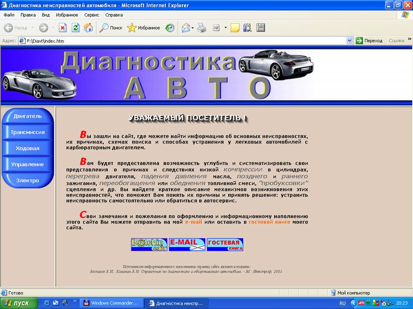Open the ГОСТЕВАЯ КНИГА guestbook banner
Image resolution: width=413 pixels, height=309 pixels.
click(225, 243)
